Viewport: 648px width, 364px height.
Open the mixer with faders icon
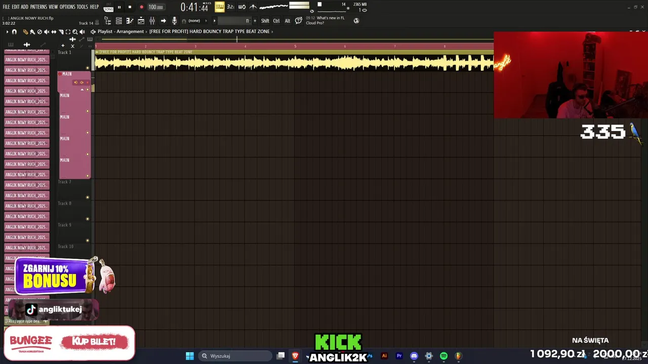pyautogui.click(x=152, y=21)
